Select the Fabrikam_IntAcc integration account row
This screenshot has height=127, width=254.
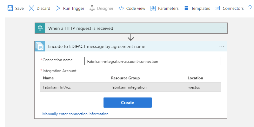pos(130,87)
